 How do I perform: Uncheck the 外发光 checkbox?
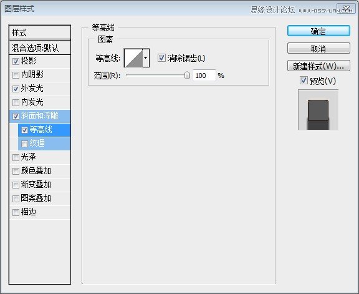(16, 89)
